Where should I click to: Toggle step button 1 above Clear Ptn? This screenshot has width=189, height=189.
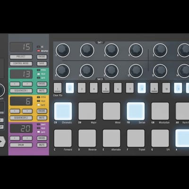(x=58, y=88)
